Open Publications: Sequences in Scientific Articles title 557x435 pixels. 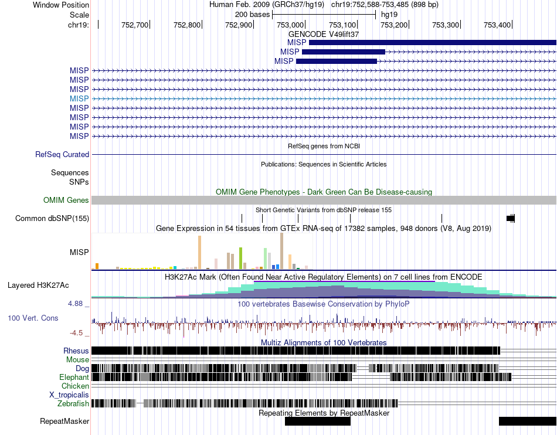(324, 164)
